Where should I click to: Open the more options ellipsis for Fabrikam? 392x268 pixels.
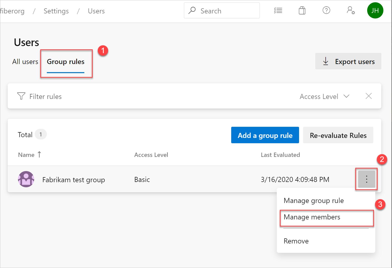tap(366, 179)
